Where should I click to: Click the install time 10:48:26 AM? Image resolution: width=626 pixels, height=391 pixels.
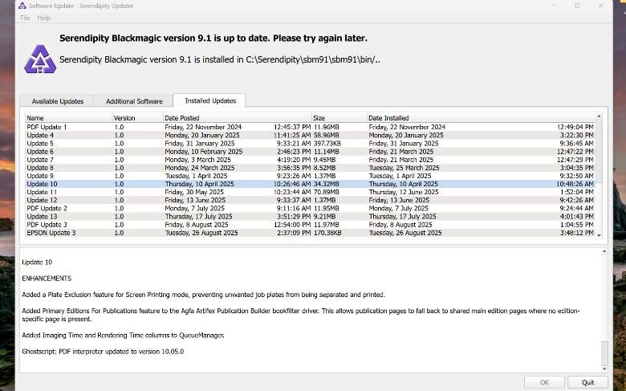(575, 184)
